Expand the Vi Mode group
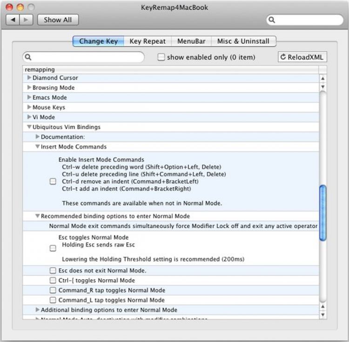The image size is (349, 342). coord(29,117)
